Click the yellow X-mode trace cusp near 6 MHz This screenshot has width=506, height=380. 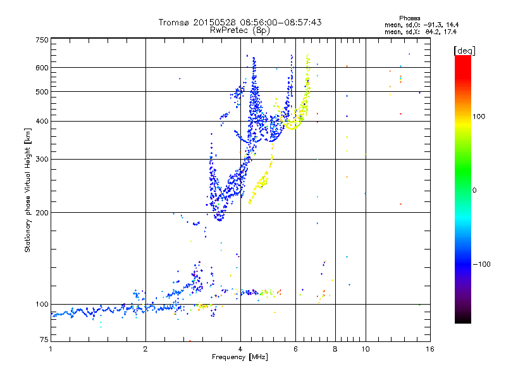tap(293, 127)
